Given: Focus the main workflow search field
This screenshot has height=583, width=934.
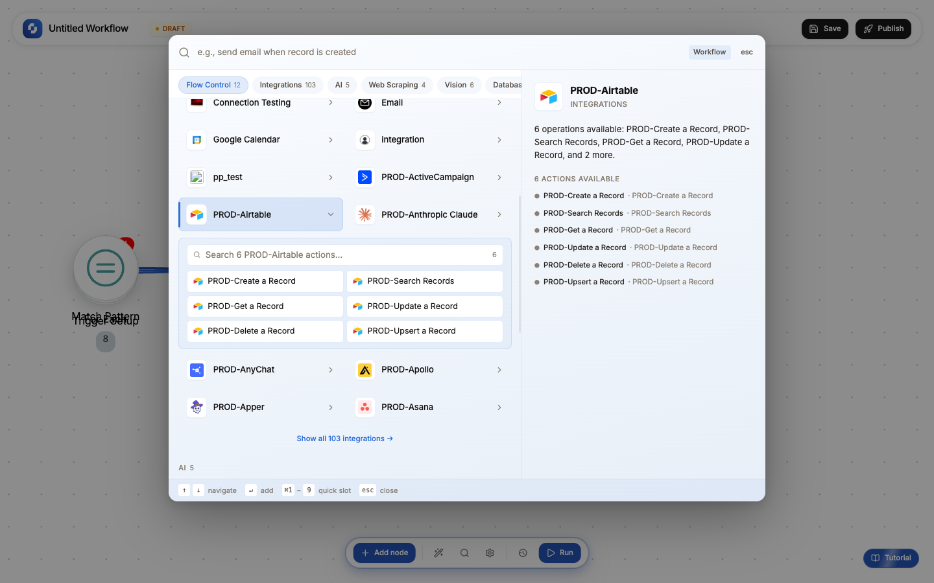Looking at the screenshot, I should (x=438, y=52).
